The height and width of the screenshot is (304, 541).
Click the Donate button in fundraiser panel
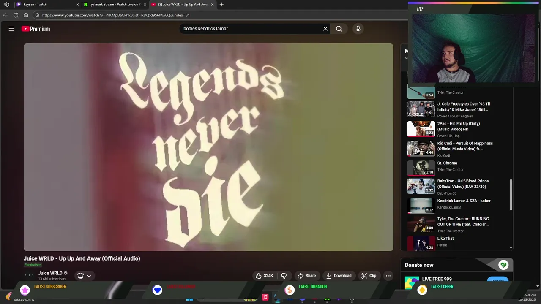point(497,281)
